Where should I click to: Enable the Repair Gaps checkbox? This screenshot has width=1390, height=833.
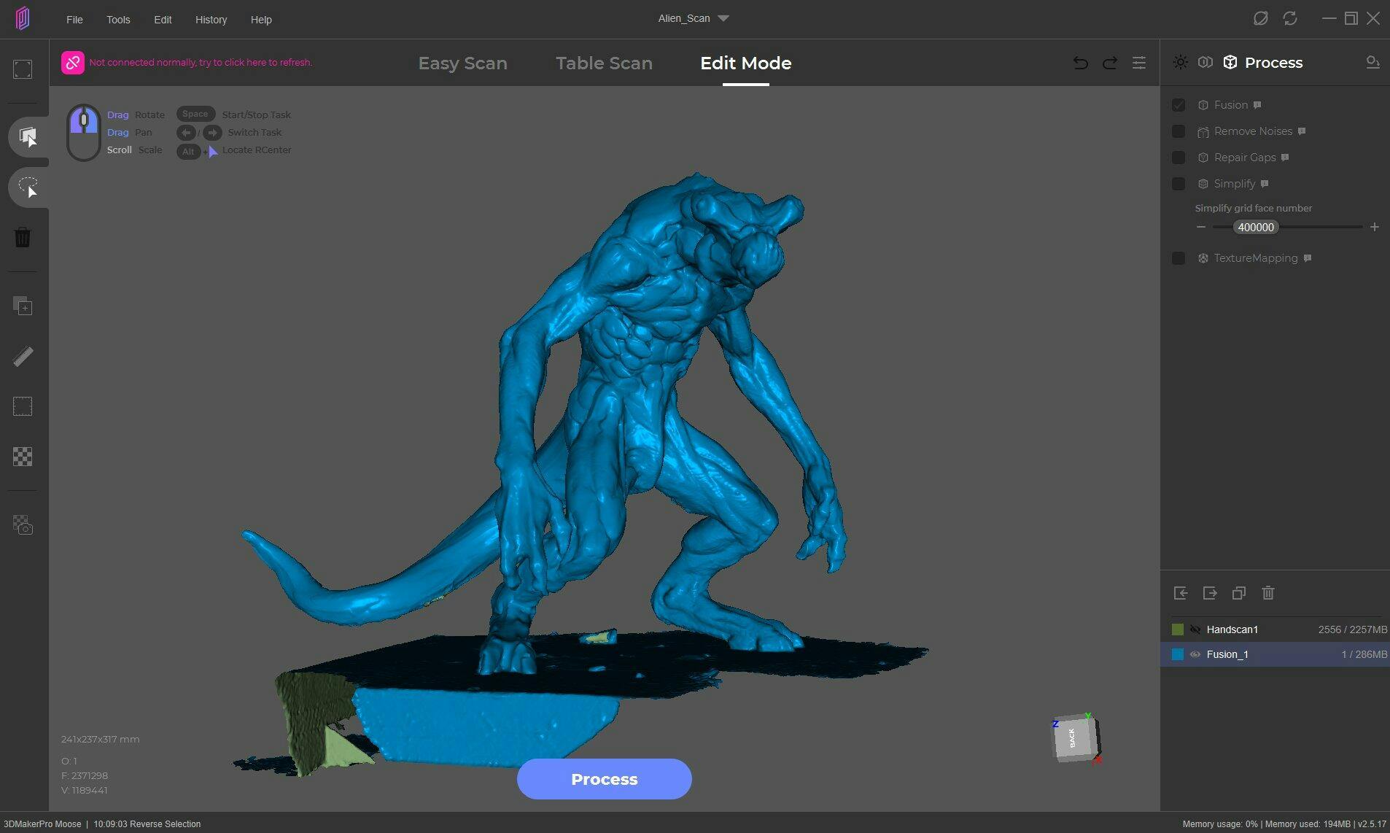click(1179, 158)
